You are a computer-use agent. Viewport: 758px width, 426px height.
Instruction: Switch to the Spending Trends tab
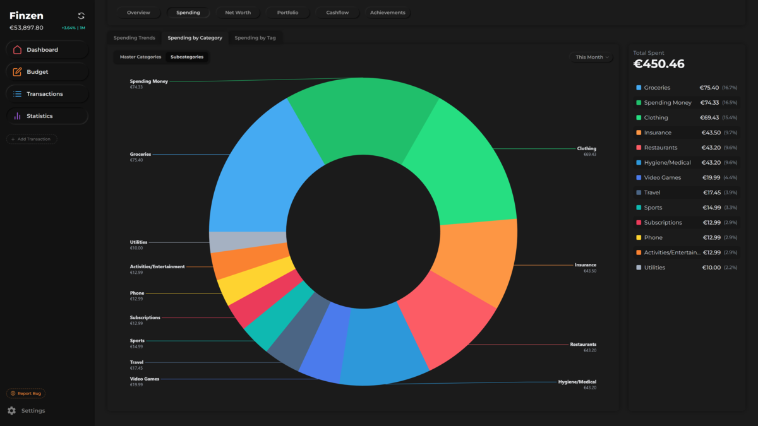[x=134, y=38]
